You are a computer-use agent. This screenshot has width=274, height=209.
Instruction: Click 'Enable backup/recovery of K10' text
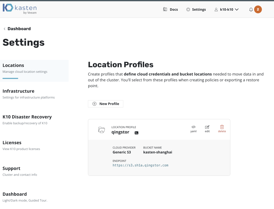click(x=25, y=123)
